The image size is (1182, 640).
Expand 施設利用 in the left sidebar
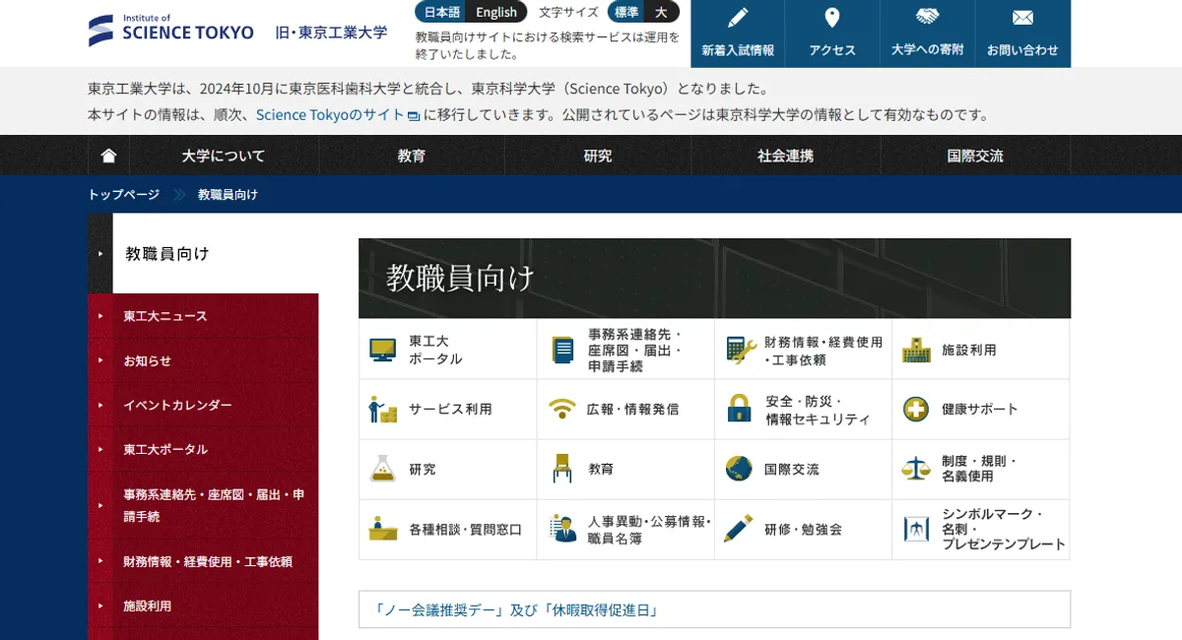(100, 607)
